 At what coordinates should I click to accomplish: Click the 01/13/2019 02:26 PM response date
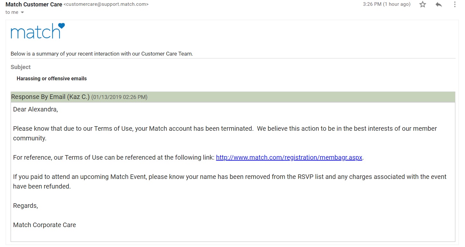pyautogui.click(x=119, y=97)
